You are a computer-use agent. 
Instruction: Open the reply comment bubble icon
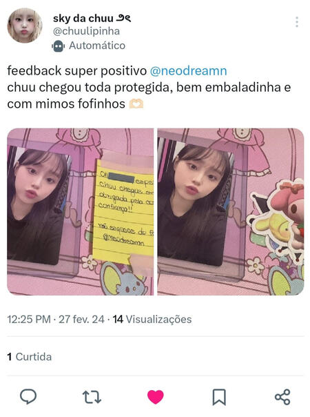pos(28,396)
